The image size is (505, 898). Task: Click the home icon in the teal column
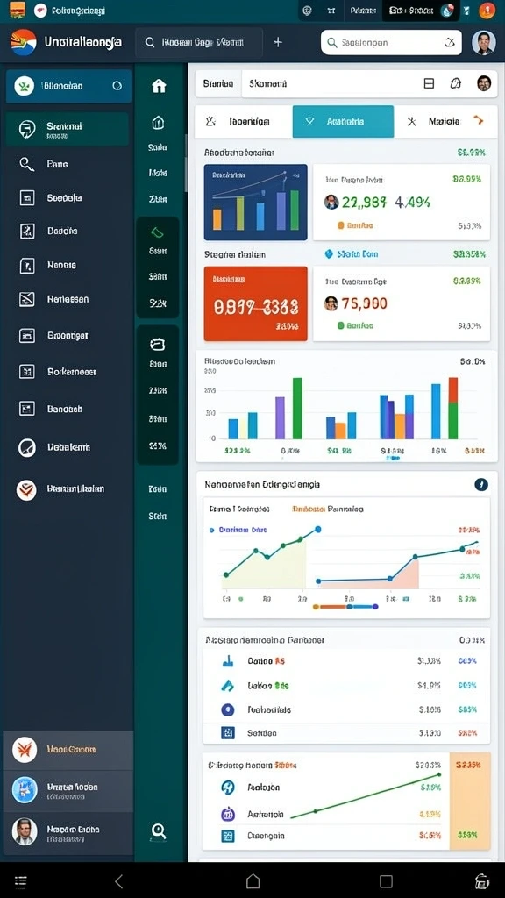pyautogui.click(x=159, y=86)
